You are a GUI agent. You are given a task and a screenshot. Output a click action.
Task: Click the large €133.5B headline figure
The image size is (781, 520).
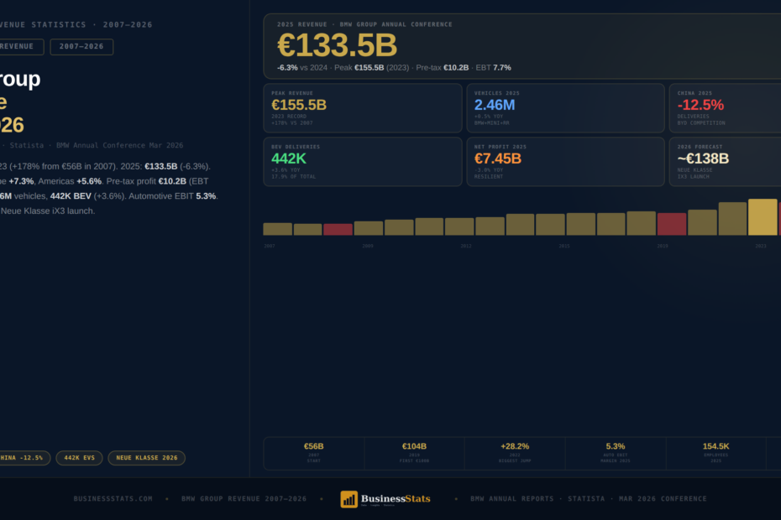[x=338, y=45]
